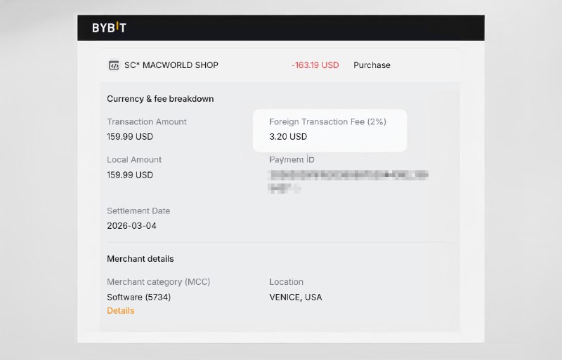Select the blurred Payment ID value
Screen dimensions: 562x360
click(x=348, y=182)
